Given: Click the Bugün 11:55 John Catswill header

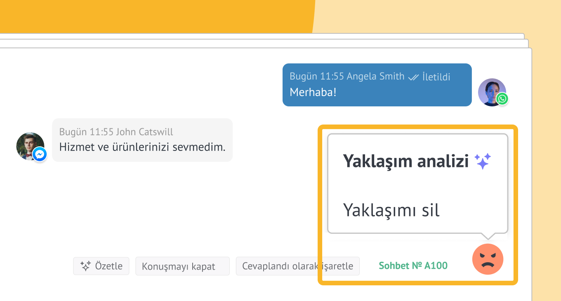Looking at the screenshot, I should click(116, 132).
